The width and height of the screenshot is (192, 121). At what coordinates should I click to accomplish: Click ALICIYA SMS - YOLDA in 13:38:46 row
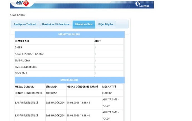coord(110,115)
